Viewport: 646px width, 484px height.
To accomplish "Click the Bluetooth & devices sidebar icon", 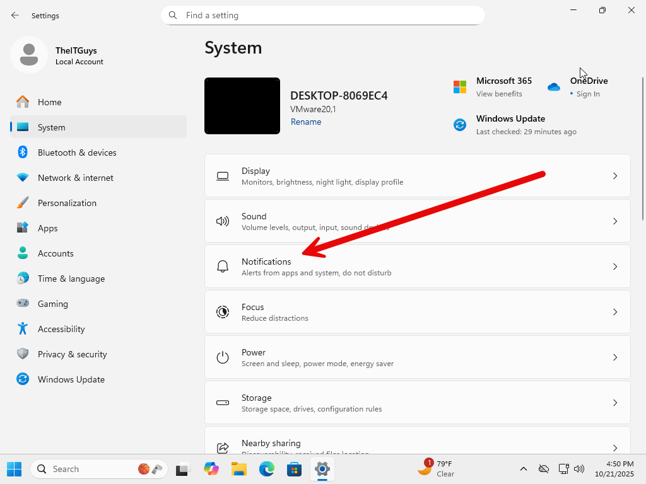I will [23, 153].
